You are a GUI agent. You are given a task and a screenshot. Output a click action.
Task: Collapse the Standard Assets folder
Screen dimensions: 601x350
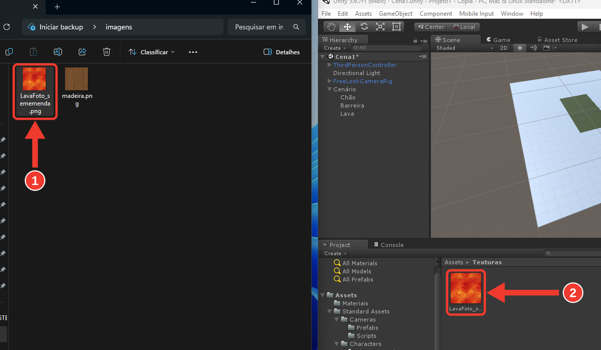pos(329,311)
